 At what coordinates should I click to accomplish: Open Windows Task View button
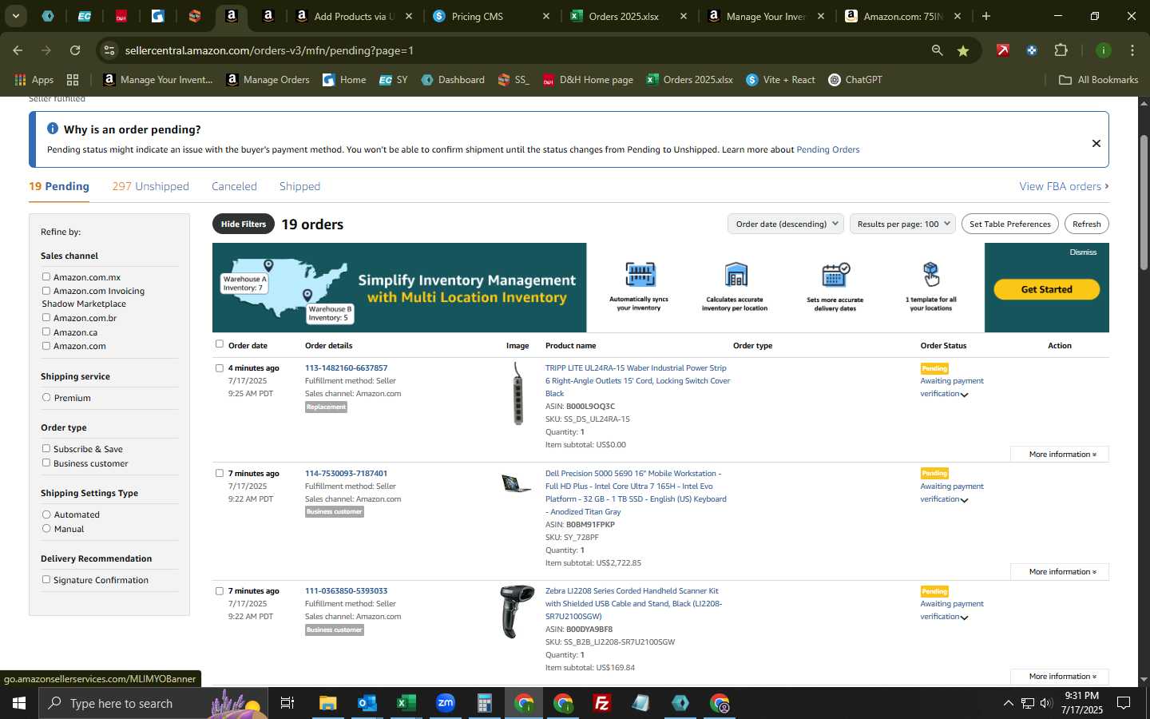pyautogui.click(x=287, y=703)
